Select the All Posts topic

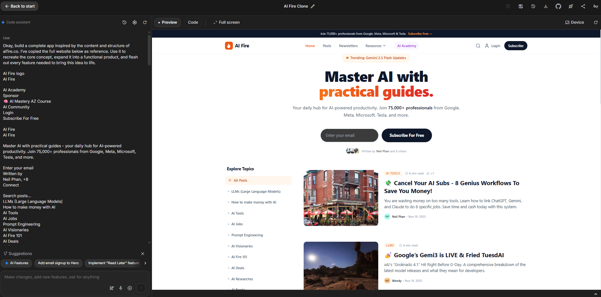[x=258, y=180]
